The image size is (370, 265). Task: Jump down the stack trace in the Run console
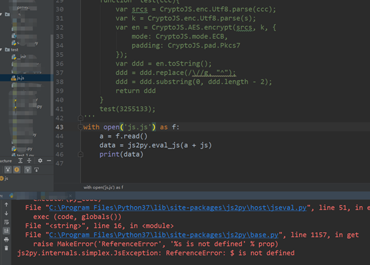(7, 213)
